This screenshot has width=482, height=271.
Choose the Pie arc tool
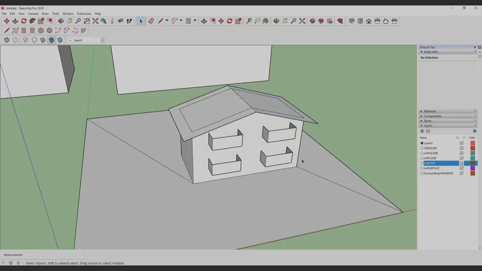pos(84,30)
